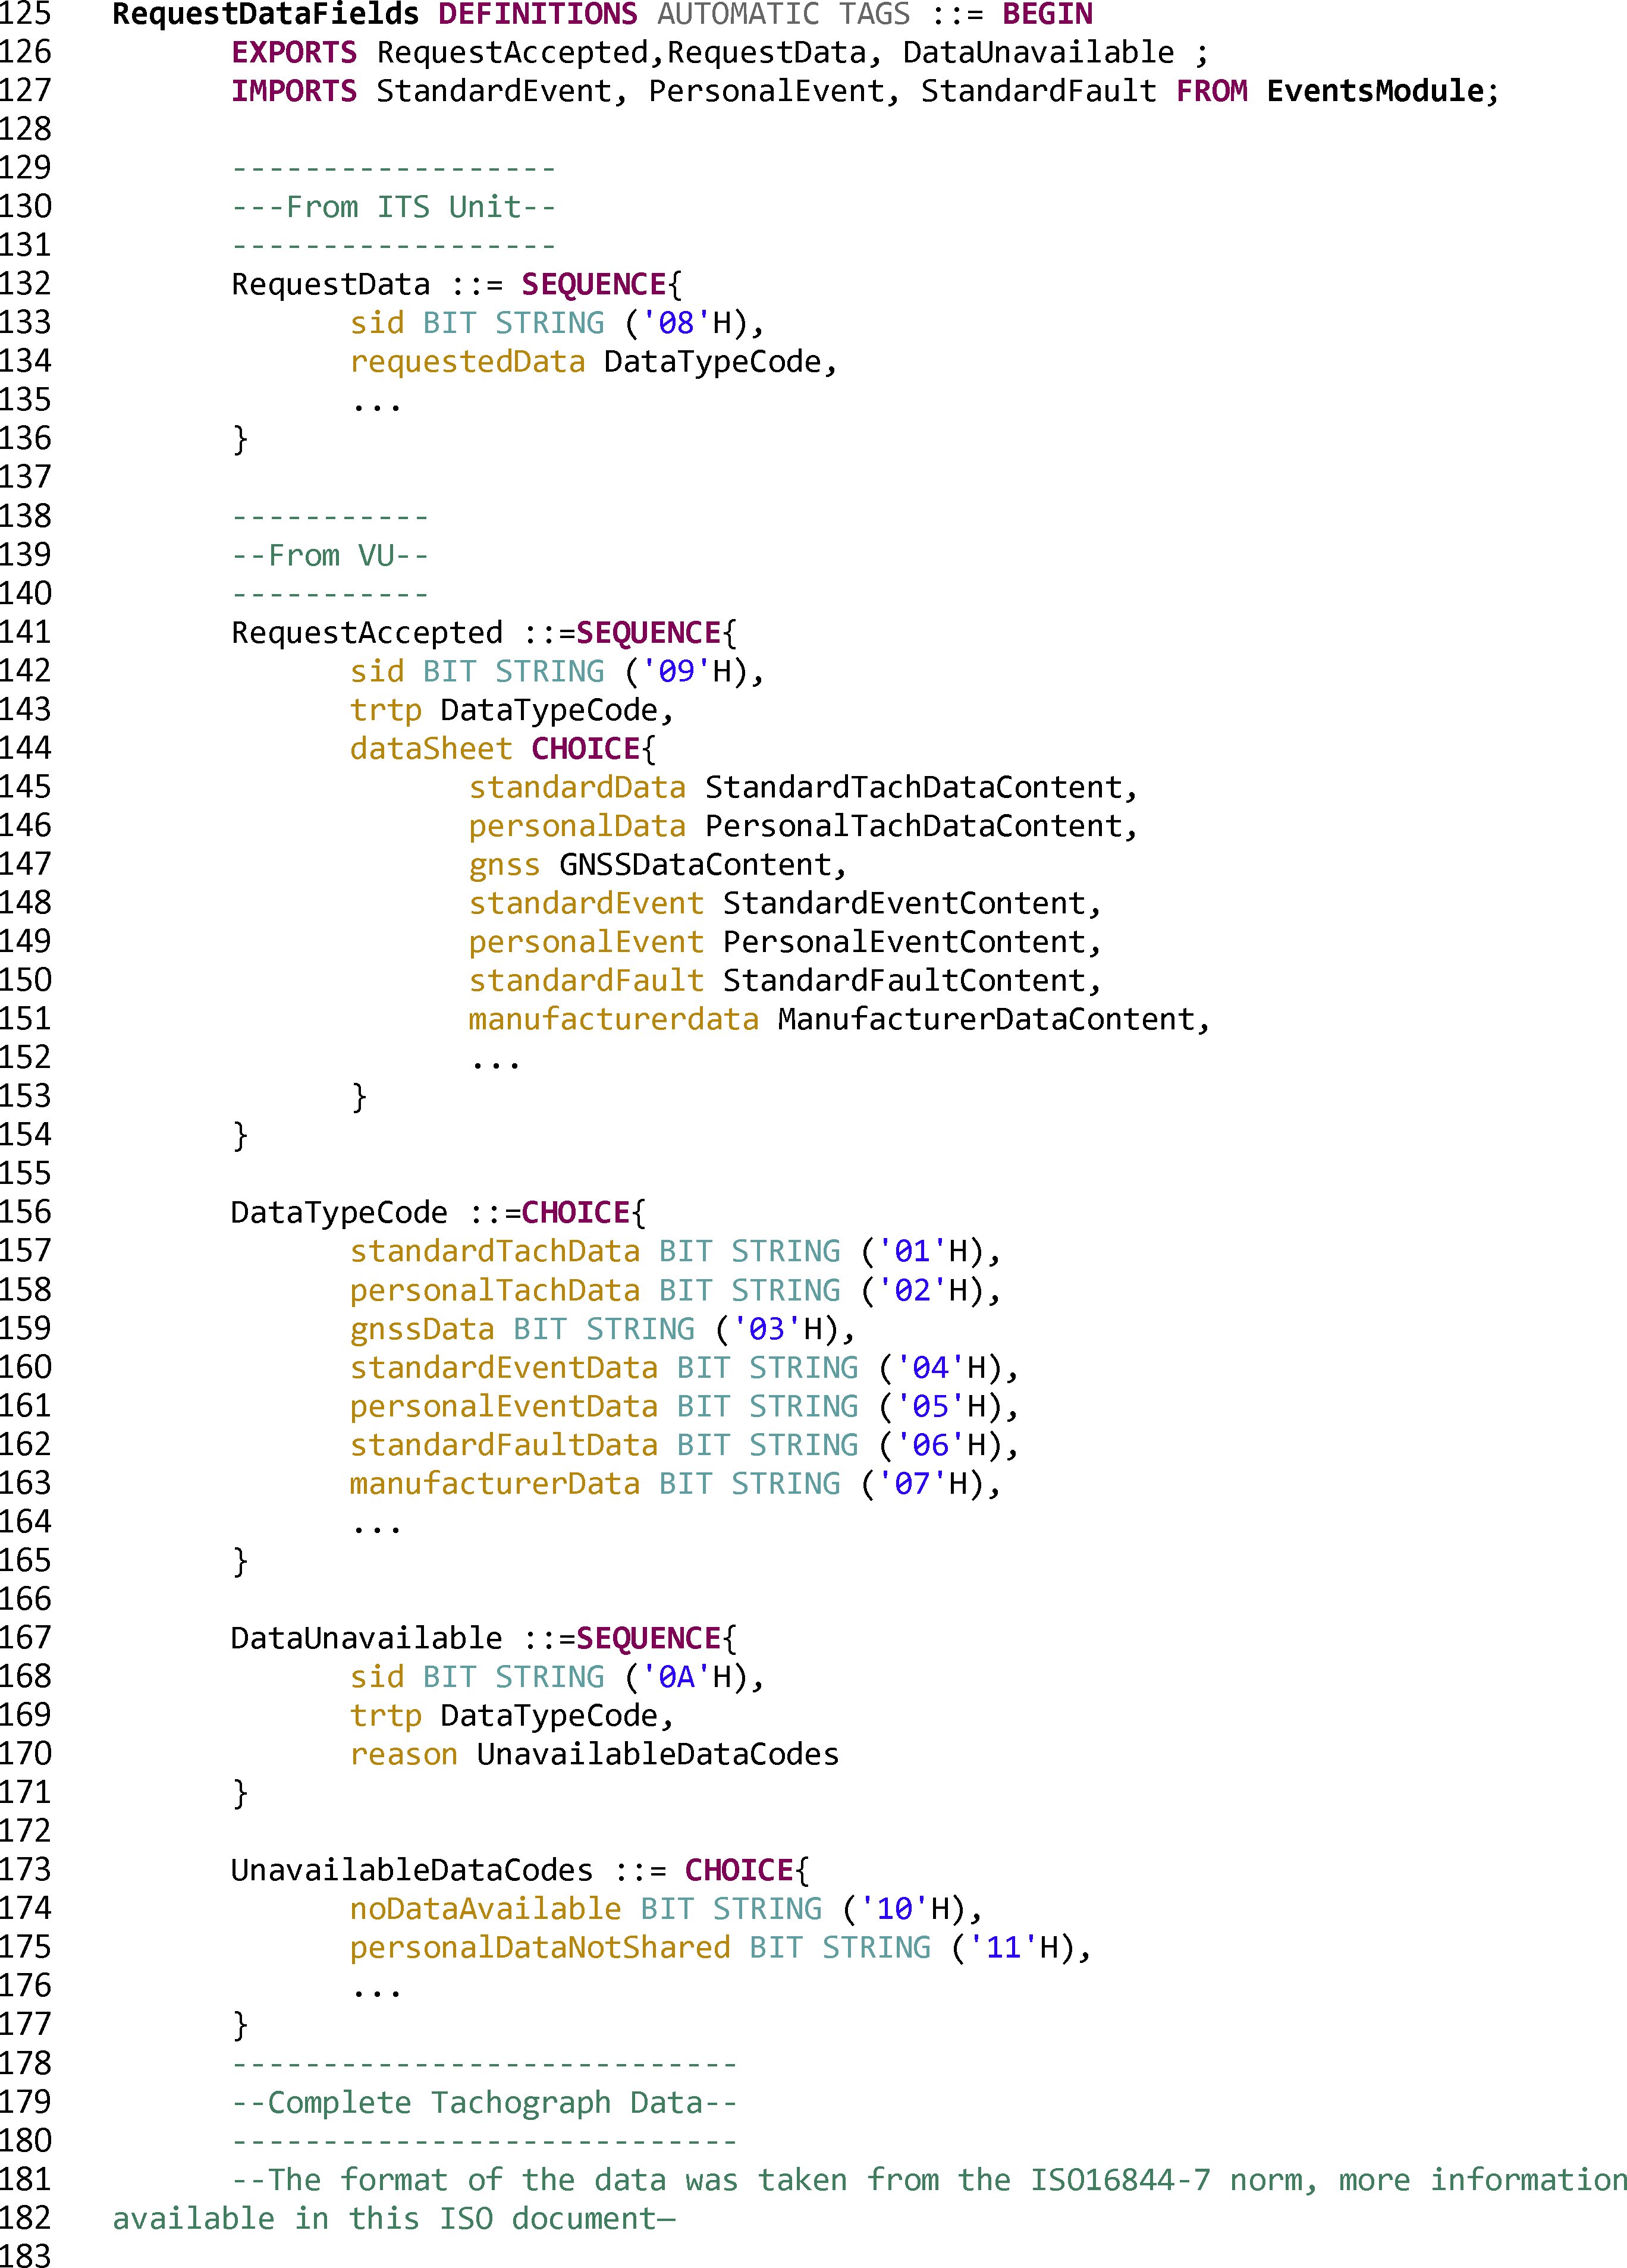Click the personalDataNotShared identifier
Viewport: 1627px width, 2268px height.
point(540,1948)
